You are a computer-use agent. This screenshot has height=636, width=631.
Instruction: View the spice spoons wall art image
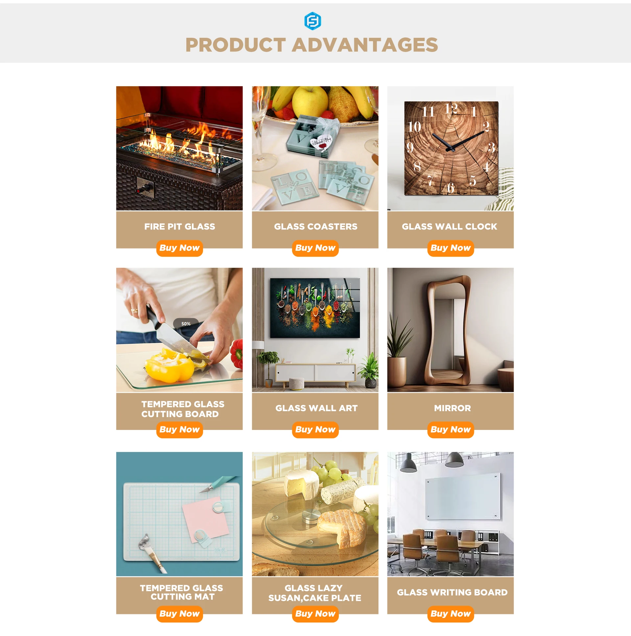click(x=315, y=330)
